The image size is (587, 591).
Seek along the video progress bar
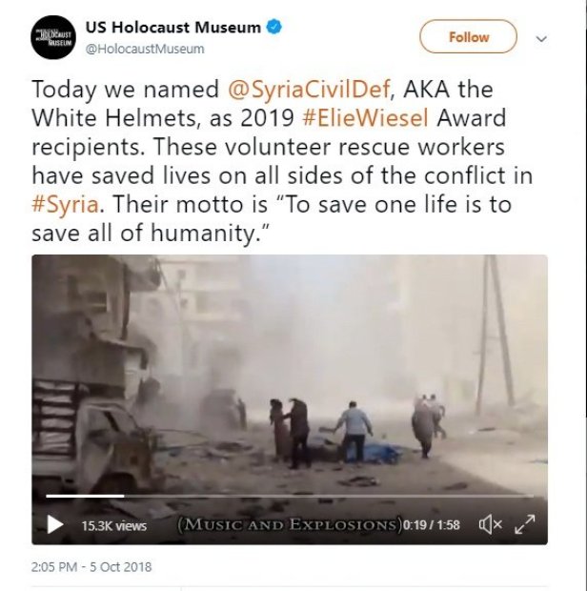[x=290, y=496]
